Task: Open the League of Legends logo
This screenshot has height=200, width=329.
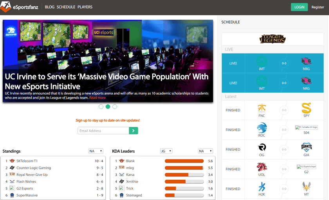Action: 272,39
